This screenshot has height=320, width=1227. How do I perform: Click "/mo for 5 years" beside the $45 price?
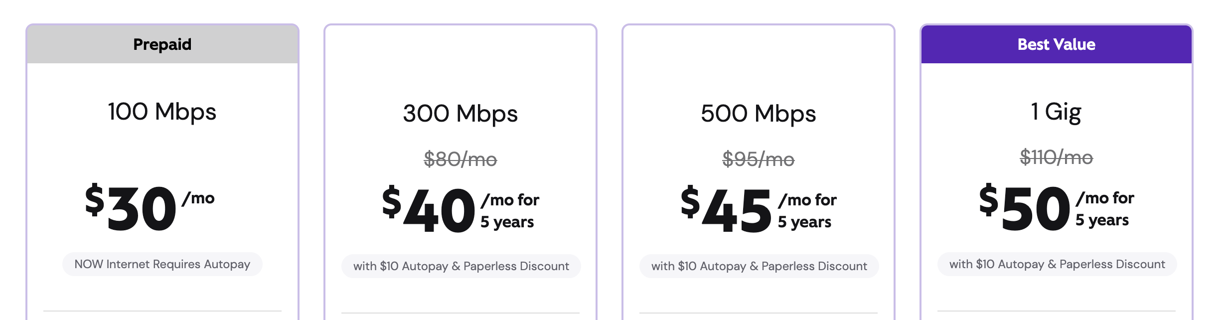[807, 211]
